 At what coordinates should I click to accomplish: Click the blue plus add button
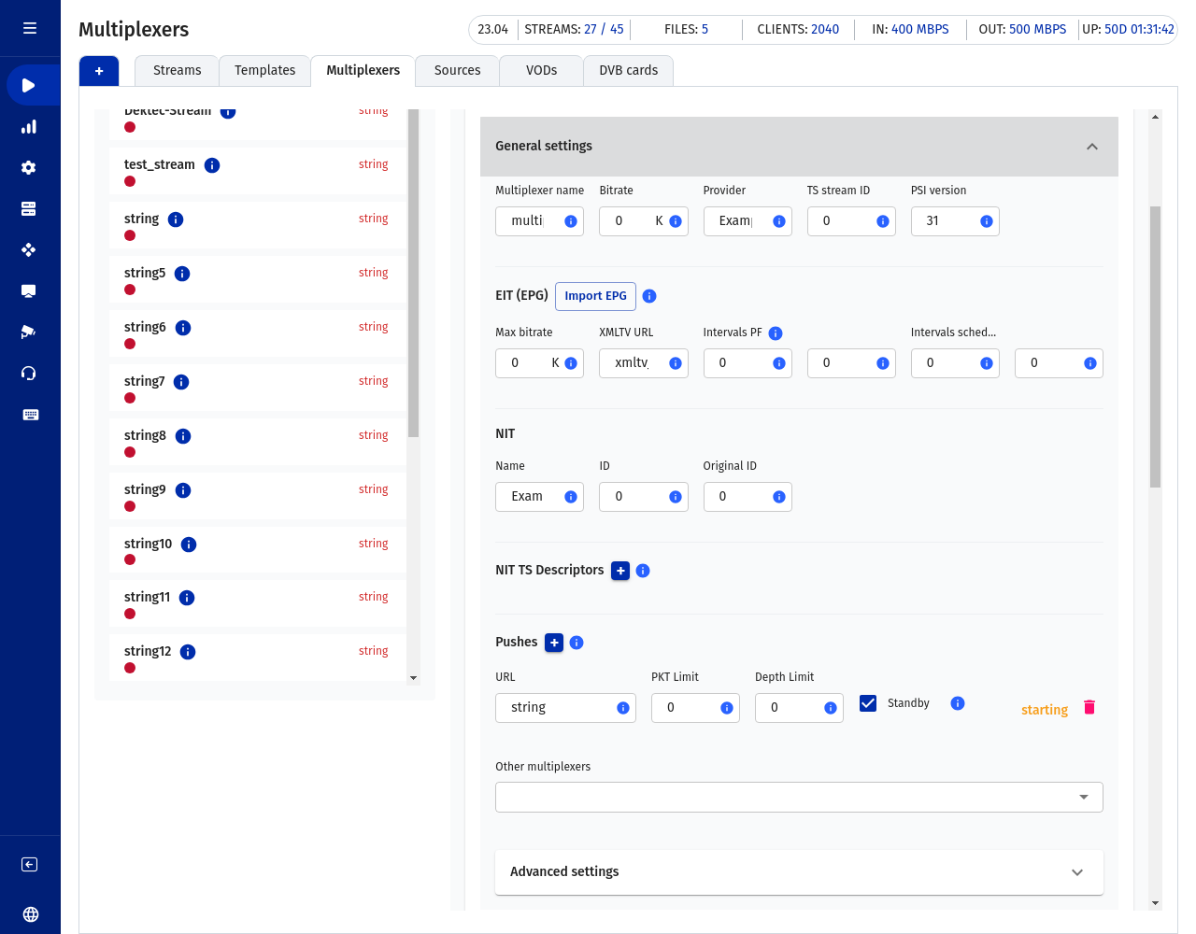click(99, 71)
